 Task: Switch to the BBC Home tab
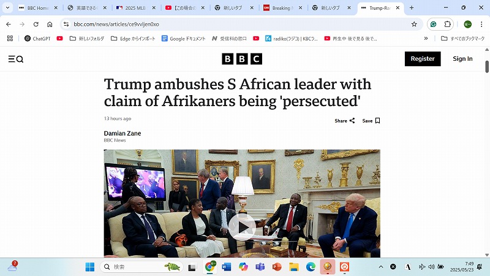tap(38, 8)
